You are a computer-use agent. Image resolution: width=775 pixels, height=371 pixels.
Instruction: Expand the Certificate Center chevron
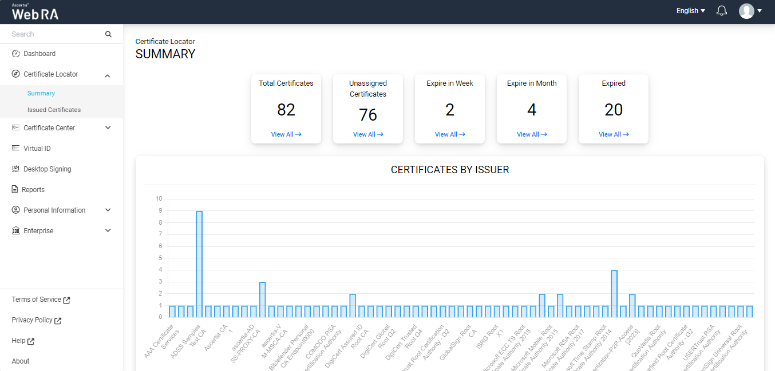pos(108,128)
